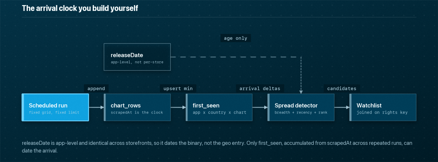The image size is (438, 162).
Task: Click arrow from Spread detector to Watchlist
Action: click(342, 108)
